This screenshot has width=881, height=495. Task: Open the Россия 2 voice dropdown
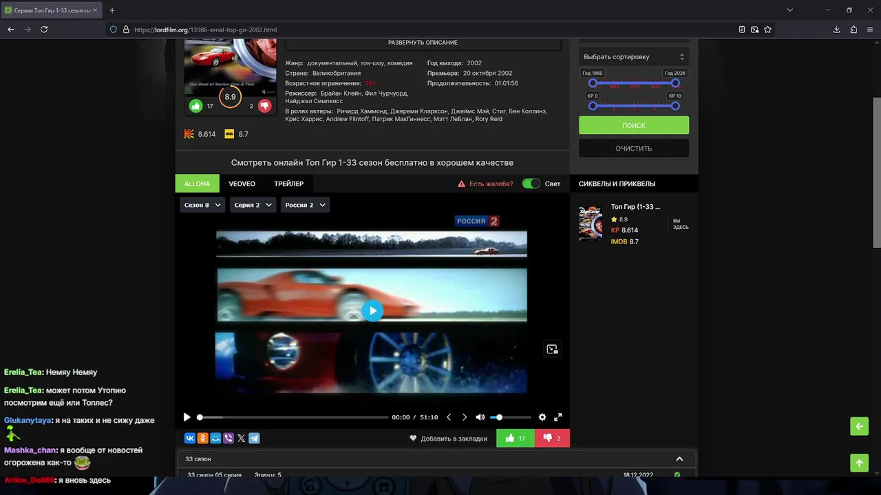(x=305, y=205)
